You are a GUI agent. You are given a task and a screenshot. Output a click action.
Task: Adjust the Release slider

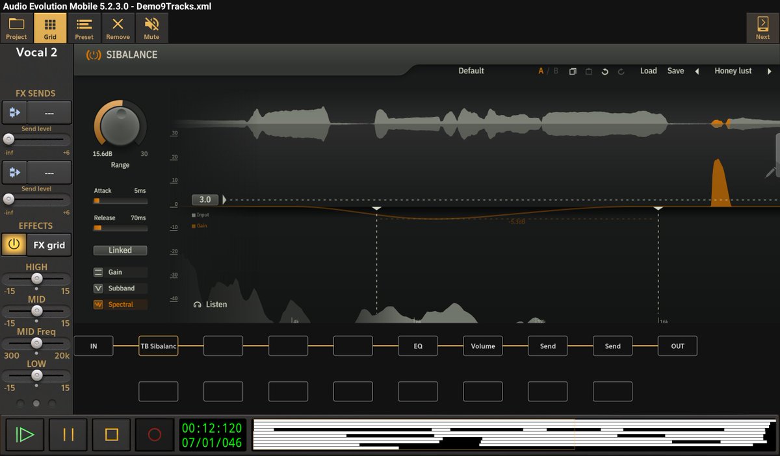[120, 229]
